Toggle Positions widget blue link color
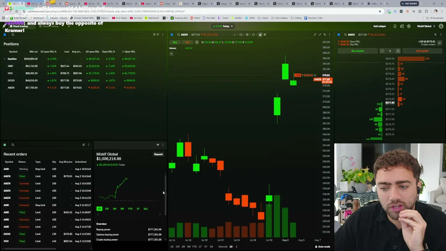This screenshot has width=446, height=251. coord(5,35)
